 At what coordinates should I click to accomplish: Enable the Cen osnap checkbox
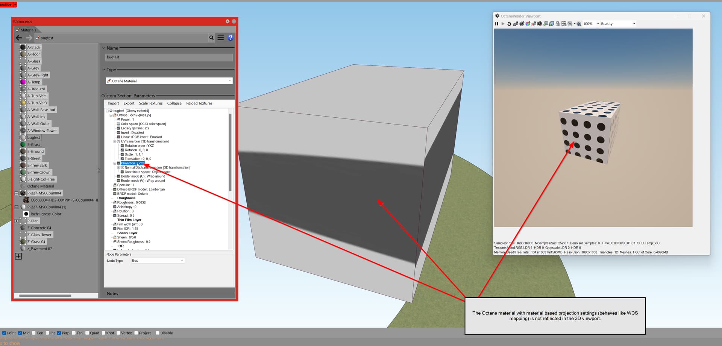(x=34, y=333)
